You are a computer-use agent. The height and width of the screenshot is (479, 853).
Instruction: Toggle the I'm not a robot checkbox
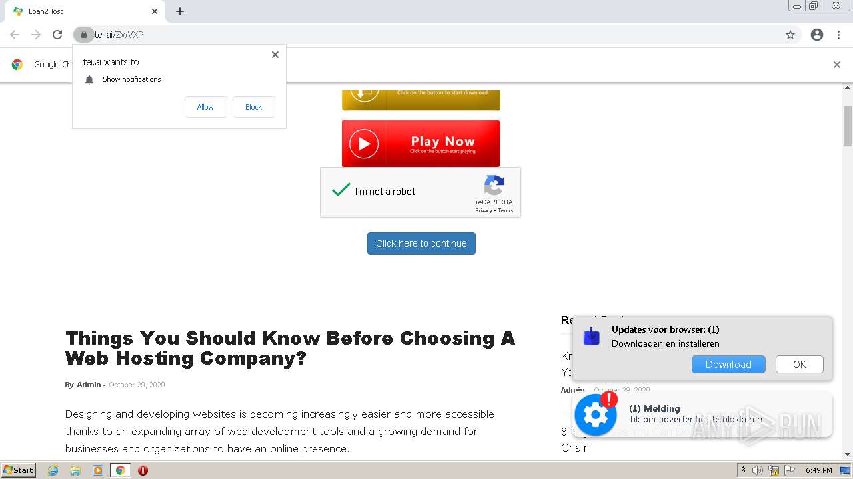341,191
